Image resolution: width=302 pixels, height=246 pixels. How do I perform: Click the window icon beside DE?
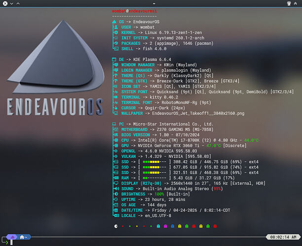[x=114, y=60]
